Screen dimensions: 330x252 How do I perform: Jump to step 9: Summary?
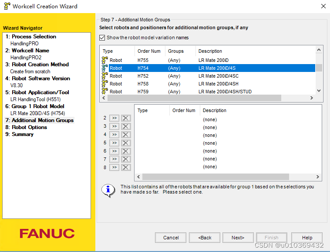(x=19, y=134)
